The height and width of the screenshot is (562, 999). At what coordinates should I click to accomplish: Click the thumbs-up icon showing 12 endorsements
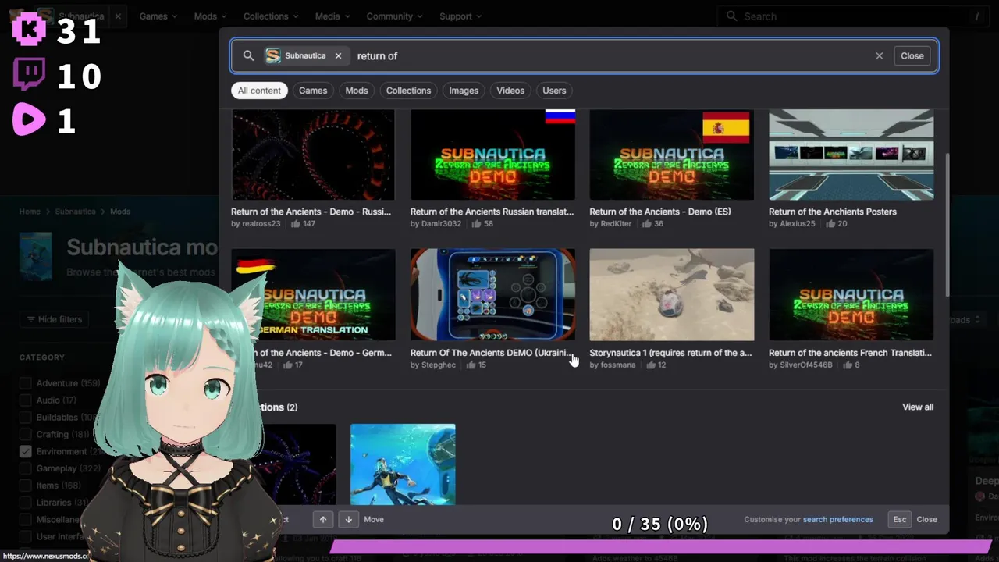(x=650, y=365)
